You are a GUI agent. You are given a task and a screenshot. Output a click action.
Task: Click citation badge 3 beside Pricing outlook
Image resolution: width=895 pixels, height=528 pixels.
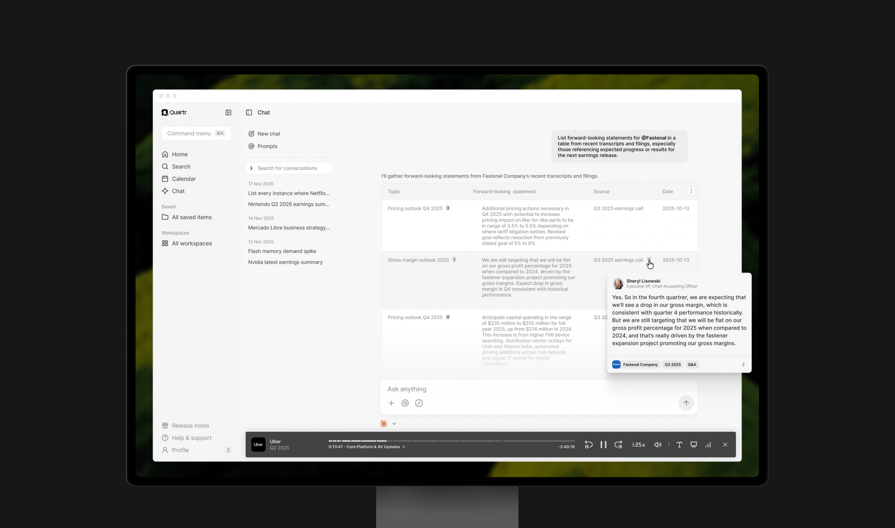click(x=448, y=208)
